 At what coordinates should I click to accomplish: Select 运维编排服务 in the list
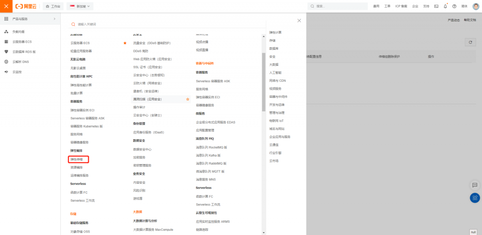[79, 175]
